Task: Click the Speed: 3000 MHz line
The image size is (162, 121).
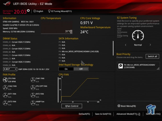Action: [10, 28]
